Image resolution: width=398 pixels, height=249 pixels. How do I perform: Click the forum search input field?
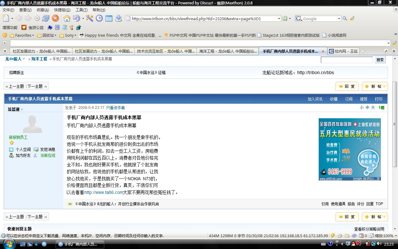pyautogui.click(x=347, y=60)
